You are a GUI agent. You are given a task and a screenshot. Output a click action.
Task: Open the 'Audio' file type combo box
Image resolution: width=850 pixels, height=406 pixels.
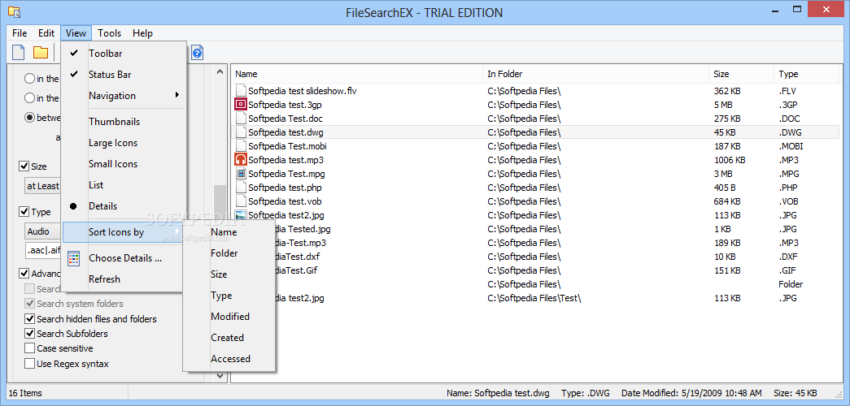(43, 231)
